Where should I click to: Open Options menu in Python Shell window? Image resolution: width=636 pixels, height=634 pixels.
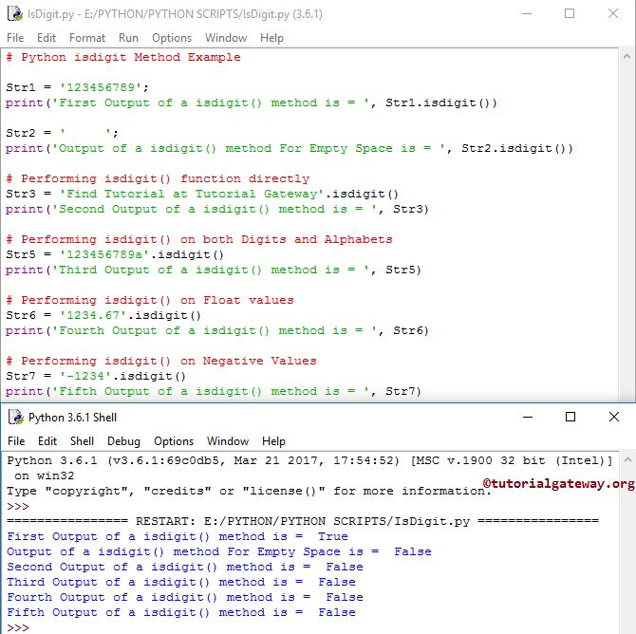pyautogui.click(x=174, y=441)
